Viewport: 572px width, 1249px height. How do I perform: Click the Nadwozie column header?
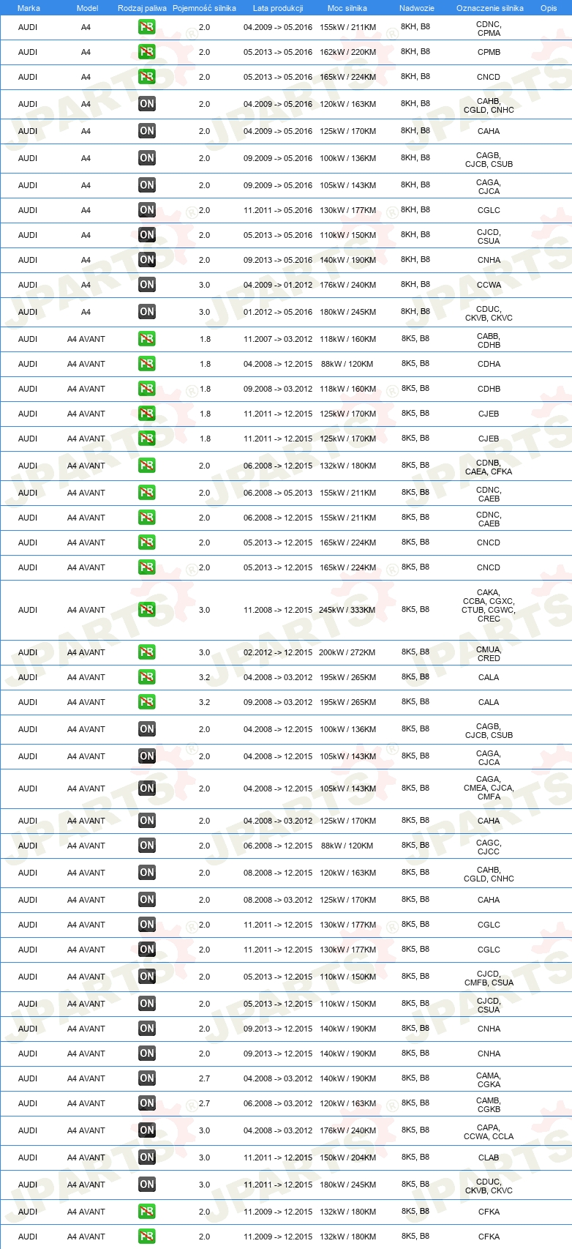417,8
